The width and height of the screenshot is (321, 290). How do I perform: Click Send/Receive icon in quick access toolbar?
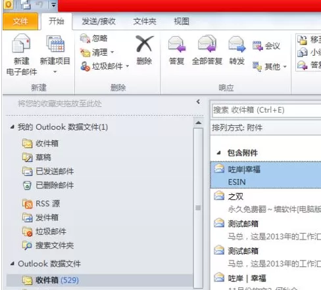point(26,5)
